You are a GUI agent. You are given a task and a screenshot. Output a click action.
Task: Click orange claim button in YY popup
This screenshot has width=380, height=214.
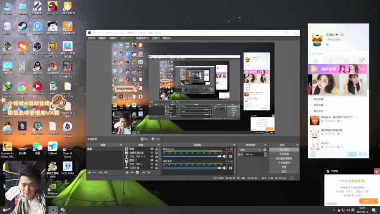tap(368, 201)
